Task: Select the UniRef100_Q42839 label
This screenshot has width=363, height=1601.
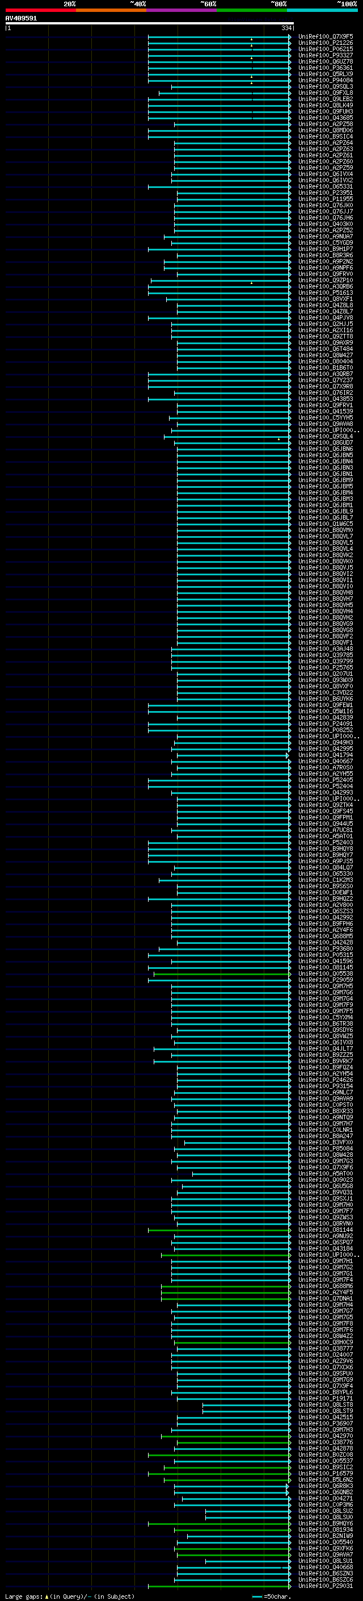Action: (x=326, y=718)
